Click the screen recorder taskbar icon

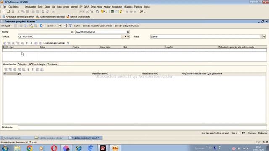coord(103,148)
